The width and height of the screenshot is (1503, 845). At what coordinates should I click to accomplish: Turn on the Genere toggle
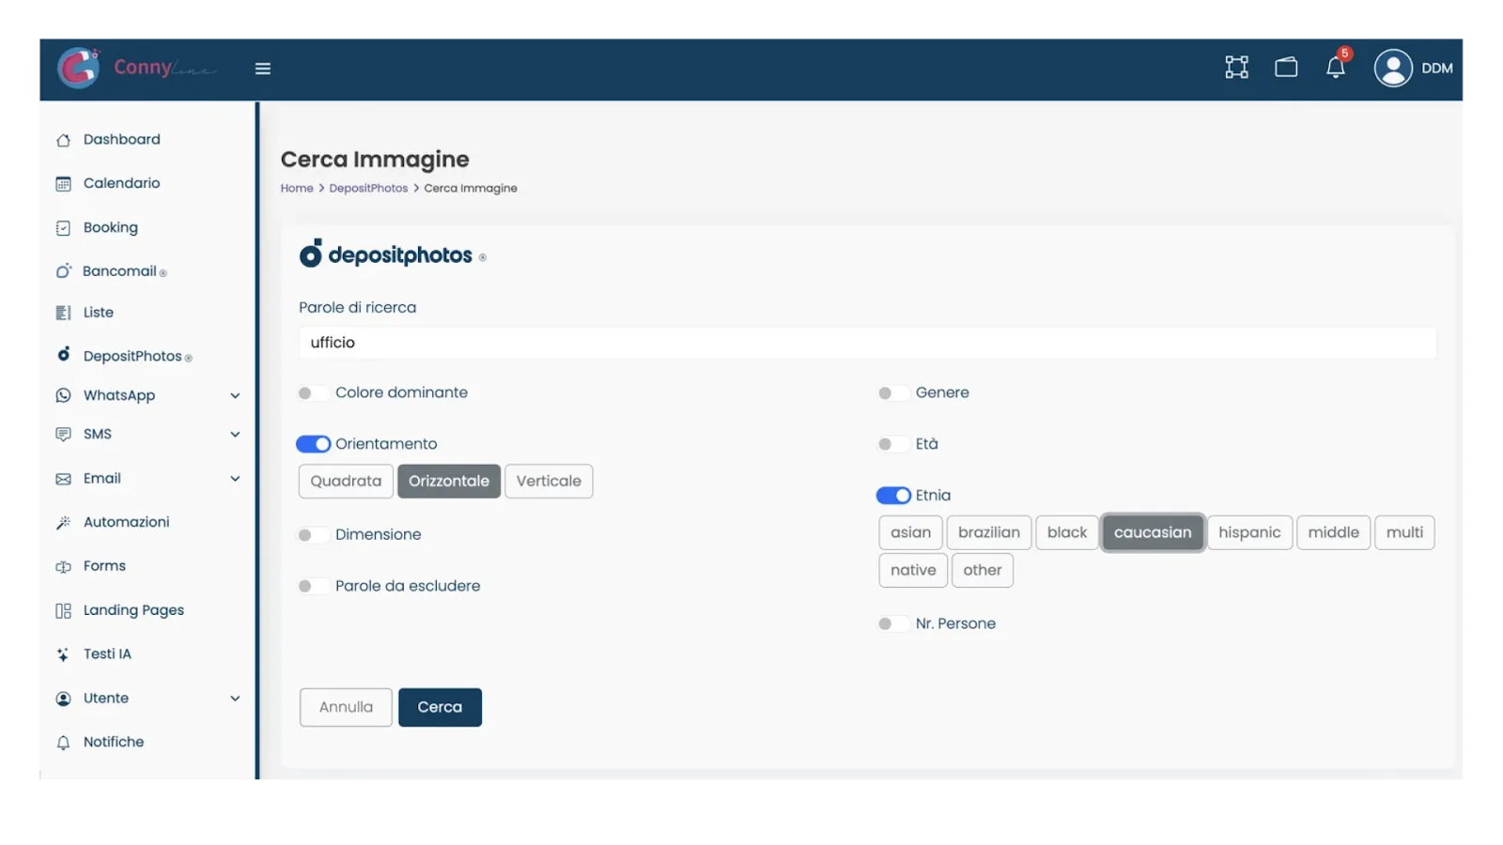pos(893,393)
